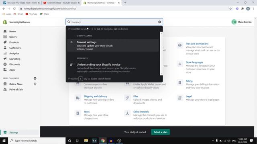
Task: Switch to the YouTube Studio tab
Action: (x=61, y=3)
